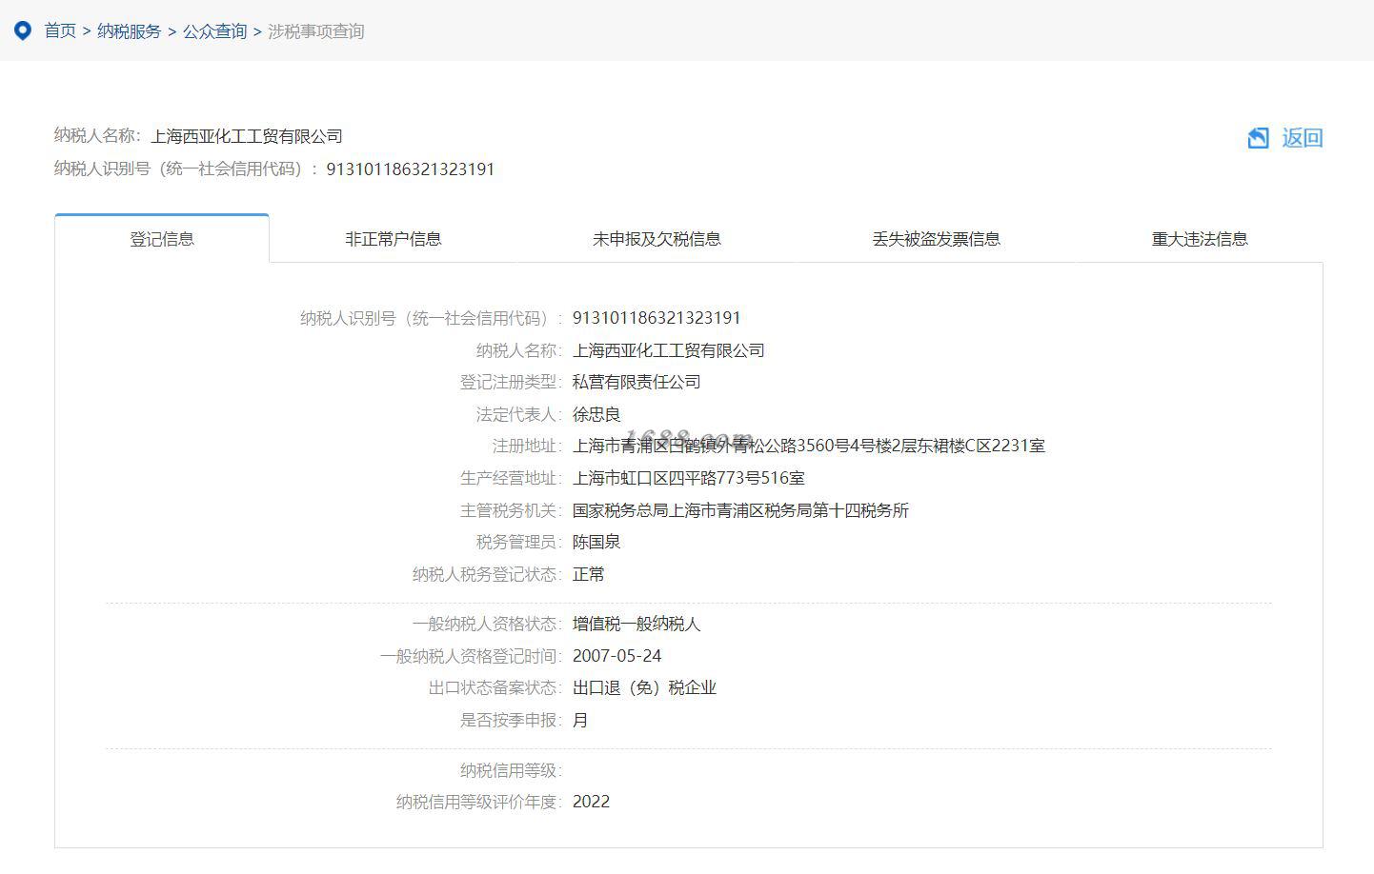The image size is (1374, 874).
Task: Click 纳税信用等级 label
Action: tap(511, 770)
